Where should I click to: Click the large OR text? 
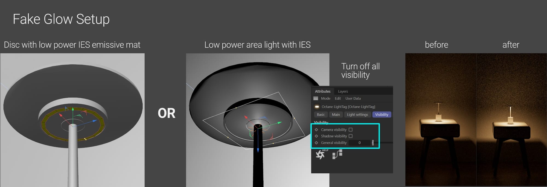click(166, 113)
